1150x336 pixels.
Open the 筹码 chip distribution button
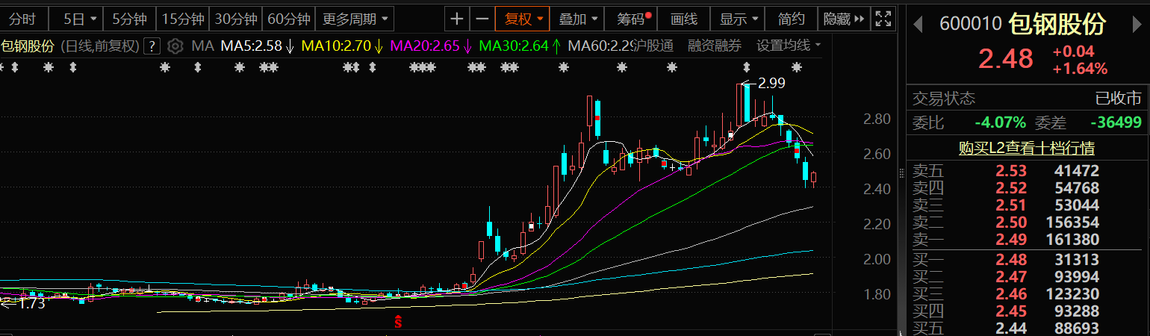[x=633, y=19]
